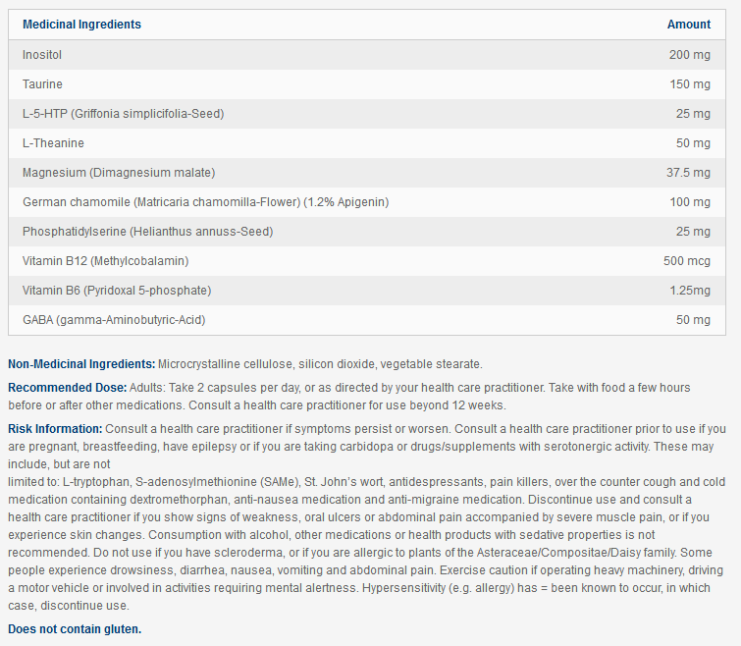Click the 500 mcg amount value

pyautogui.click(x=686, y=261)
